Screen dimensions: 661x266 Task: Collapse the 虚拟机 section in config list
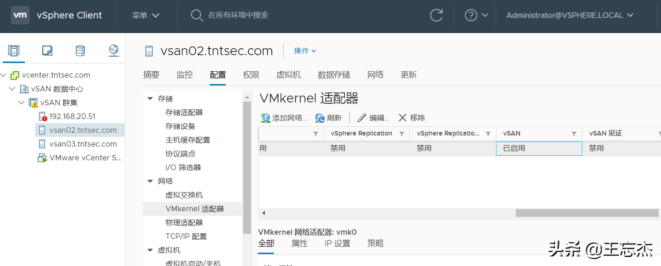coord(150,250)
